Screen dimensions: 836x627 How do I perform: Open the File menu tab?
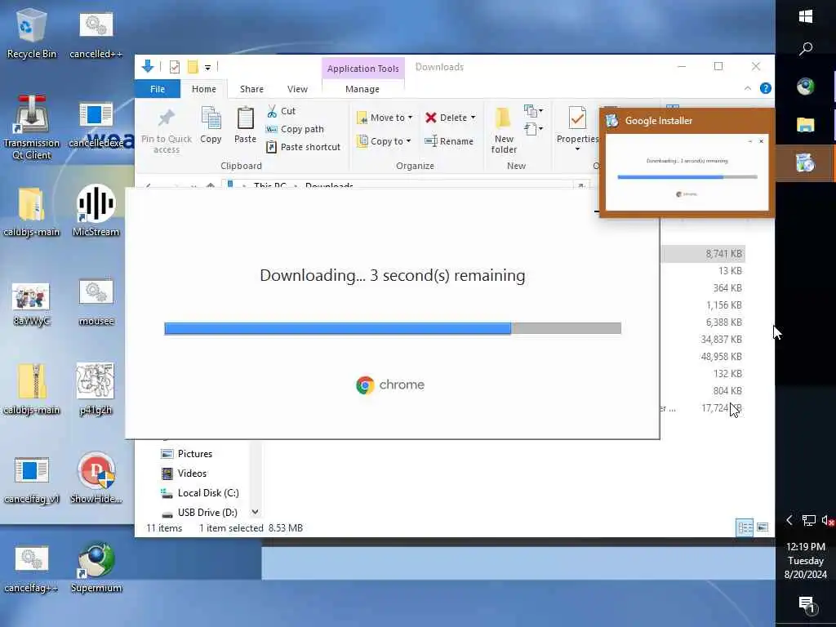pyautogui.click(x=158, y=89)
